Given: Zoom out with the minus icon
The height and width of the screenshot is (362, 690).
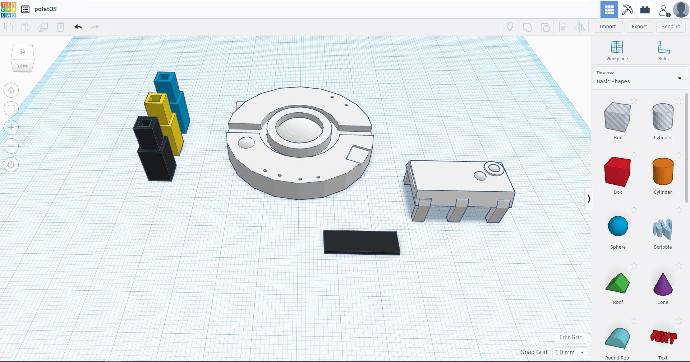Looking at the screenshot, I should 11,146.
